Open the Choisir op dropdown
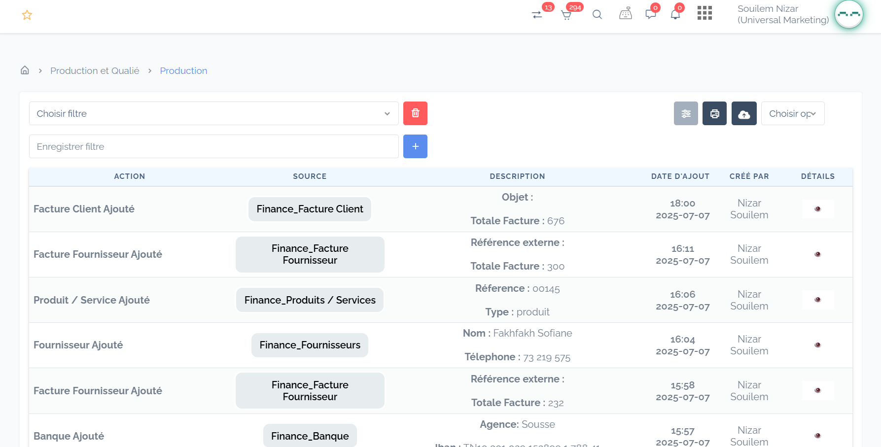Viewport: 881px width, 447px height. click(x=792, y=114)
